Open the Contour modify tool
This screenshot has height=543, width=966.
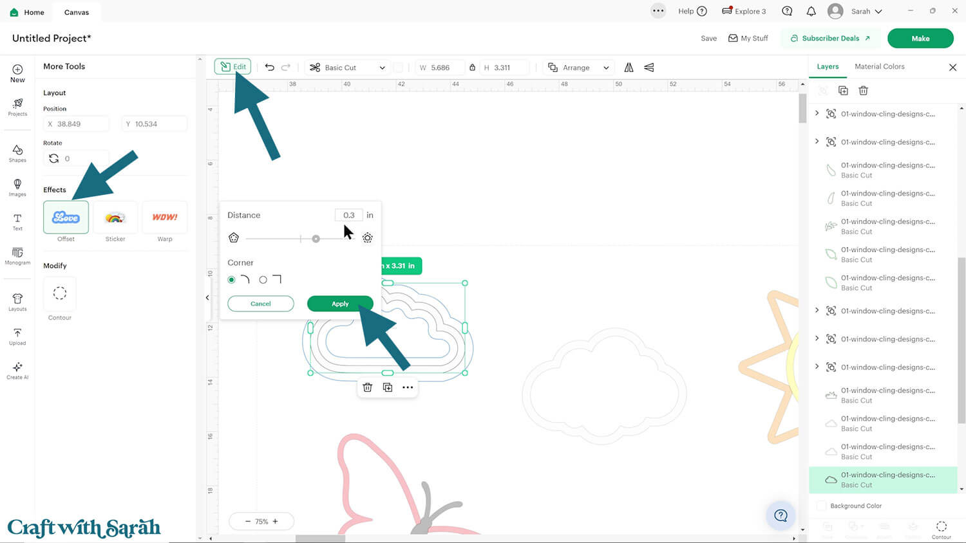coord(60,294)
